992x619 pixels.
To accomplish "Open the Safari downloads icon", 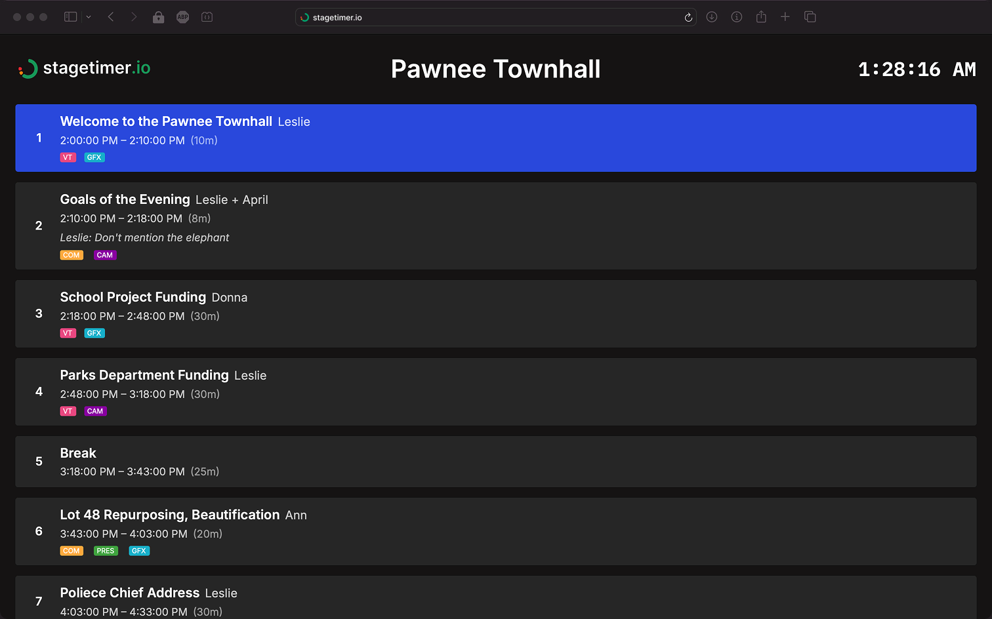I will pyautogui.click(x=712, y=17).
